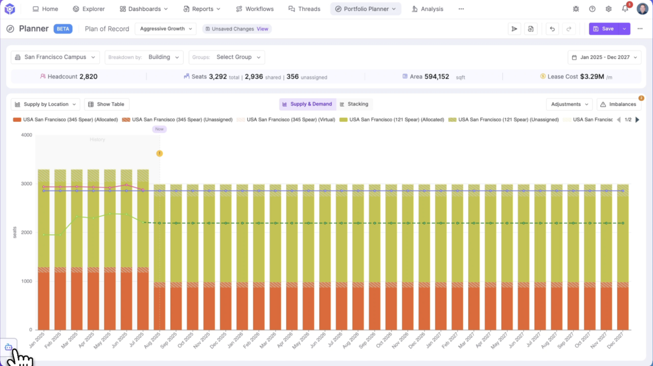This screenshot has width=653, height=366.
Task: Click the Area icon
Action: tap(405, 76)
